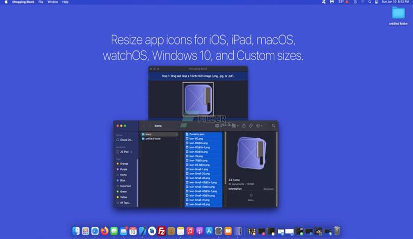Open the Apple menu

click(6, 2)
